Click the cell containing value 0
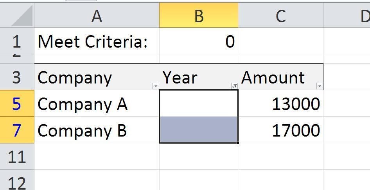This screenshot has width=370, height=190. (199, 41)
